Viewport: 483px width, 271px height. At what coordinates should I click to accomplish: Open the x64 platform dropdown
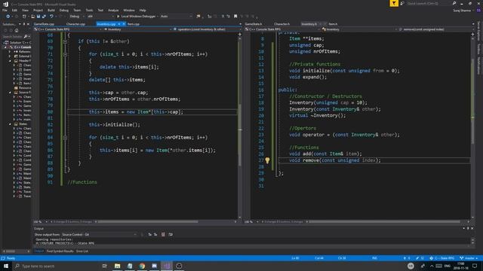pos(100,17)
